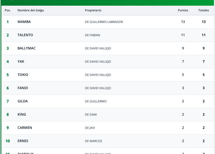Click CARMEN in the ranking list
Viewport: 215px width, 154px height.
coord(25,128)
